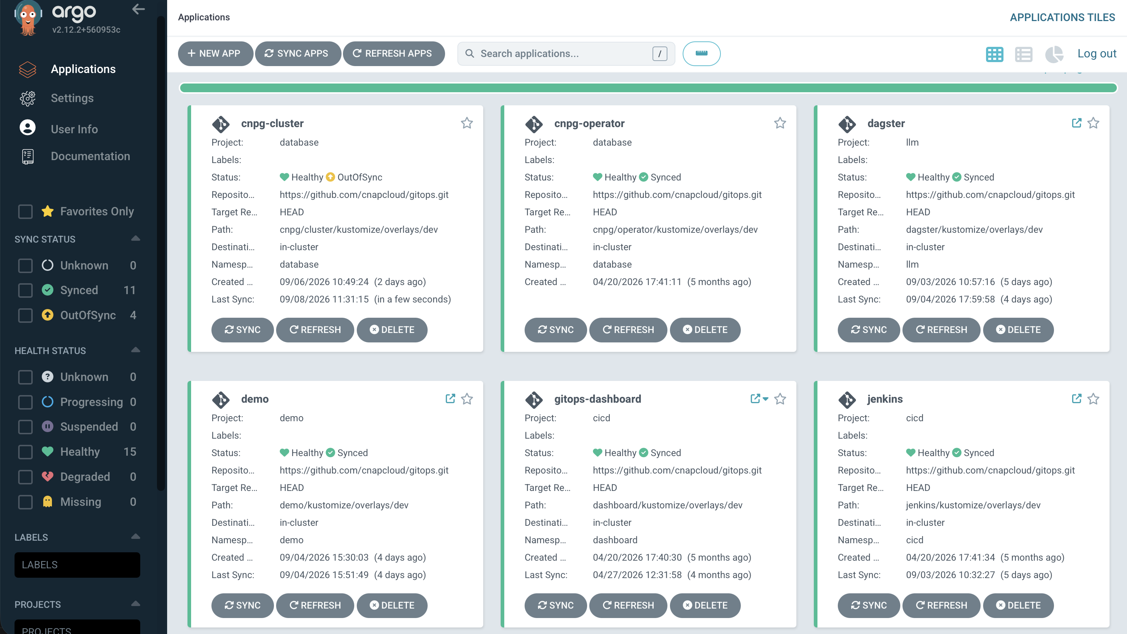Sync the gitops-dashboard application
This screenshot has width=1127, height=634.
[556, 605]
